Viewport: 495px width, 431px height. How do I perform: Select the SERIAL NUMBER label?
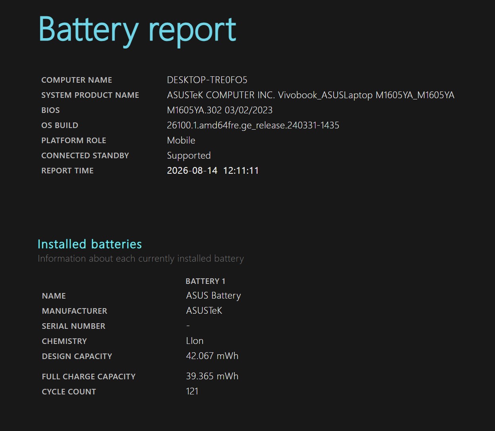[x=73, y=326]
